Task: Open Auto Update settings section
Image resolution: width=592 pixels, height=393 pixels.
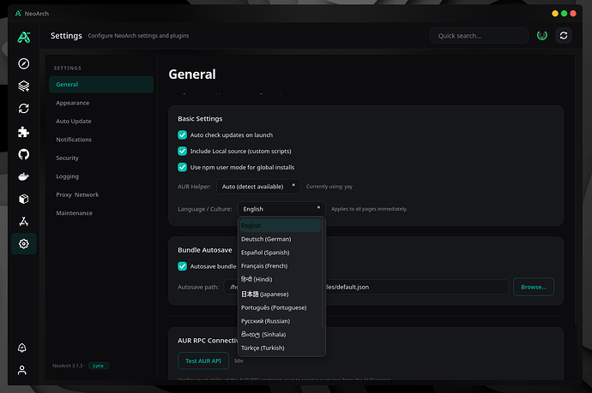Action: point(101,122)
